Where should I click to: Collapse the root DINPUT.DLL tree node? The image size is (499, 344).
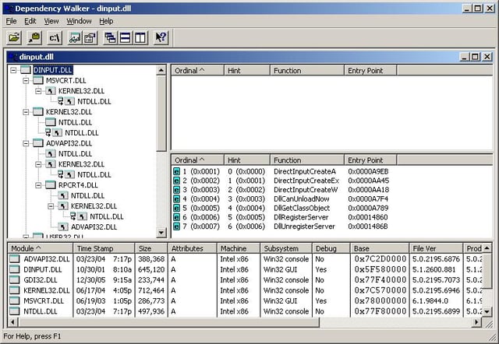coord(13,70)
